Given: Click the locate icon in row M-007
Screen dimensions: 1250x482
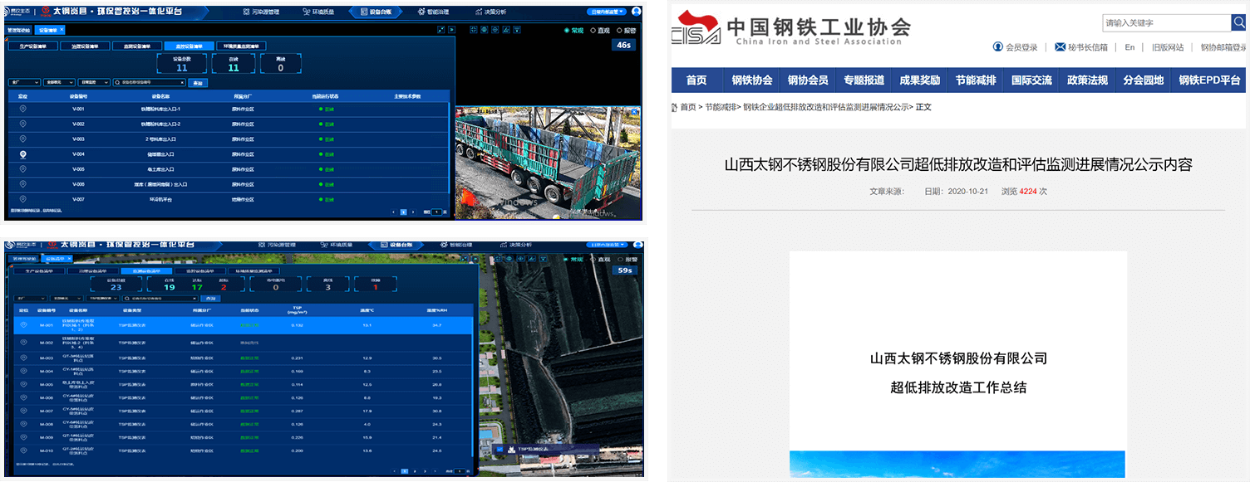Looking at the screenshot, I should [x=23, y=411].
